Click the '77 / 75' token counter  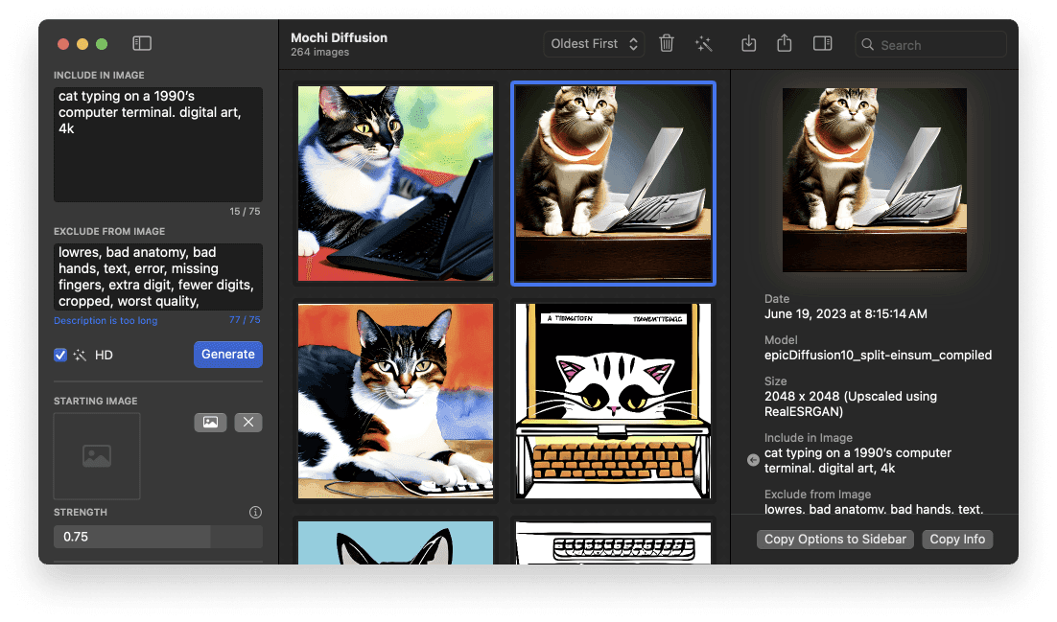pos(245,320)
